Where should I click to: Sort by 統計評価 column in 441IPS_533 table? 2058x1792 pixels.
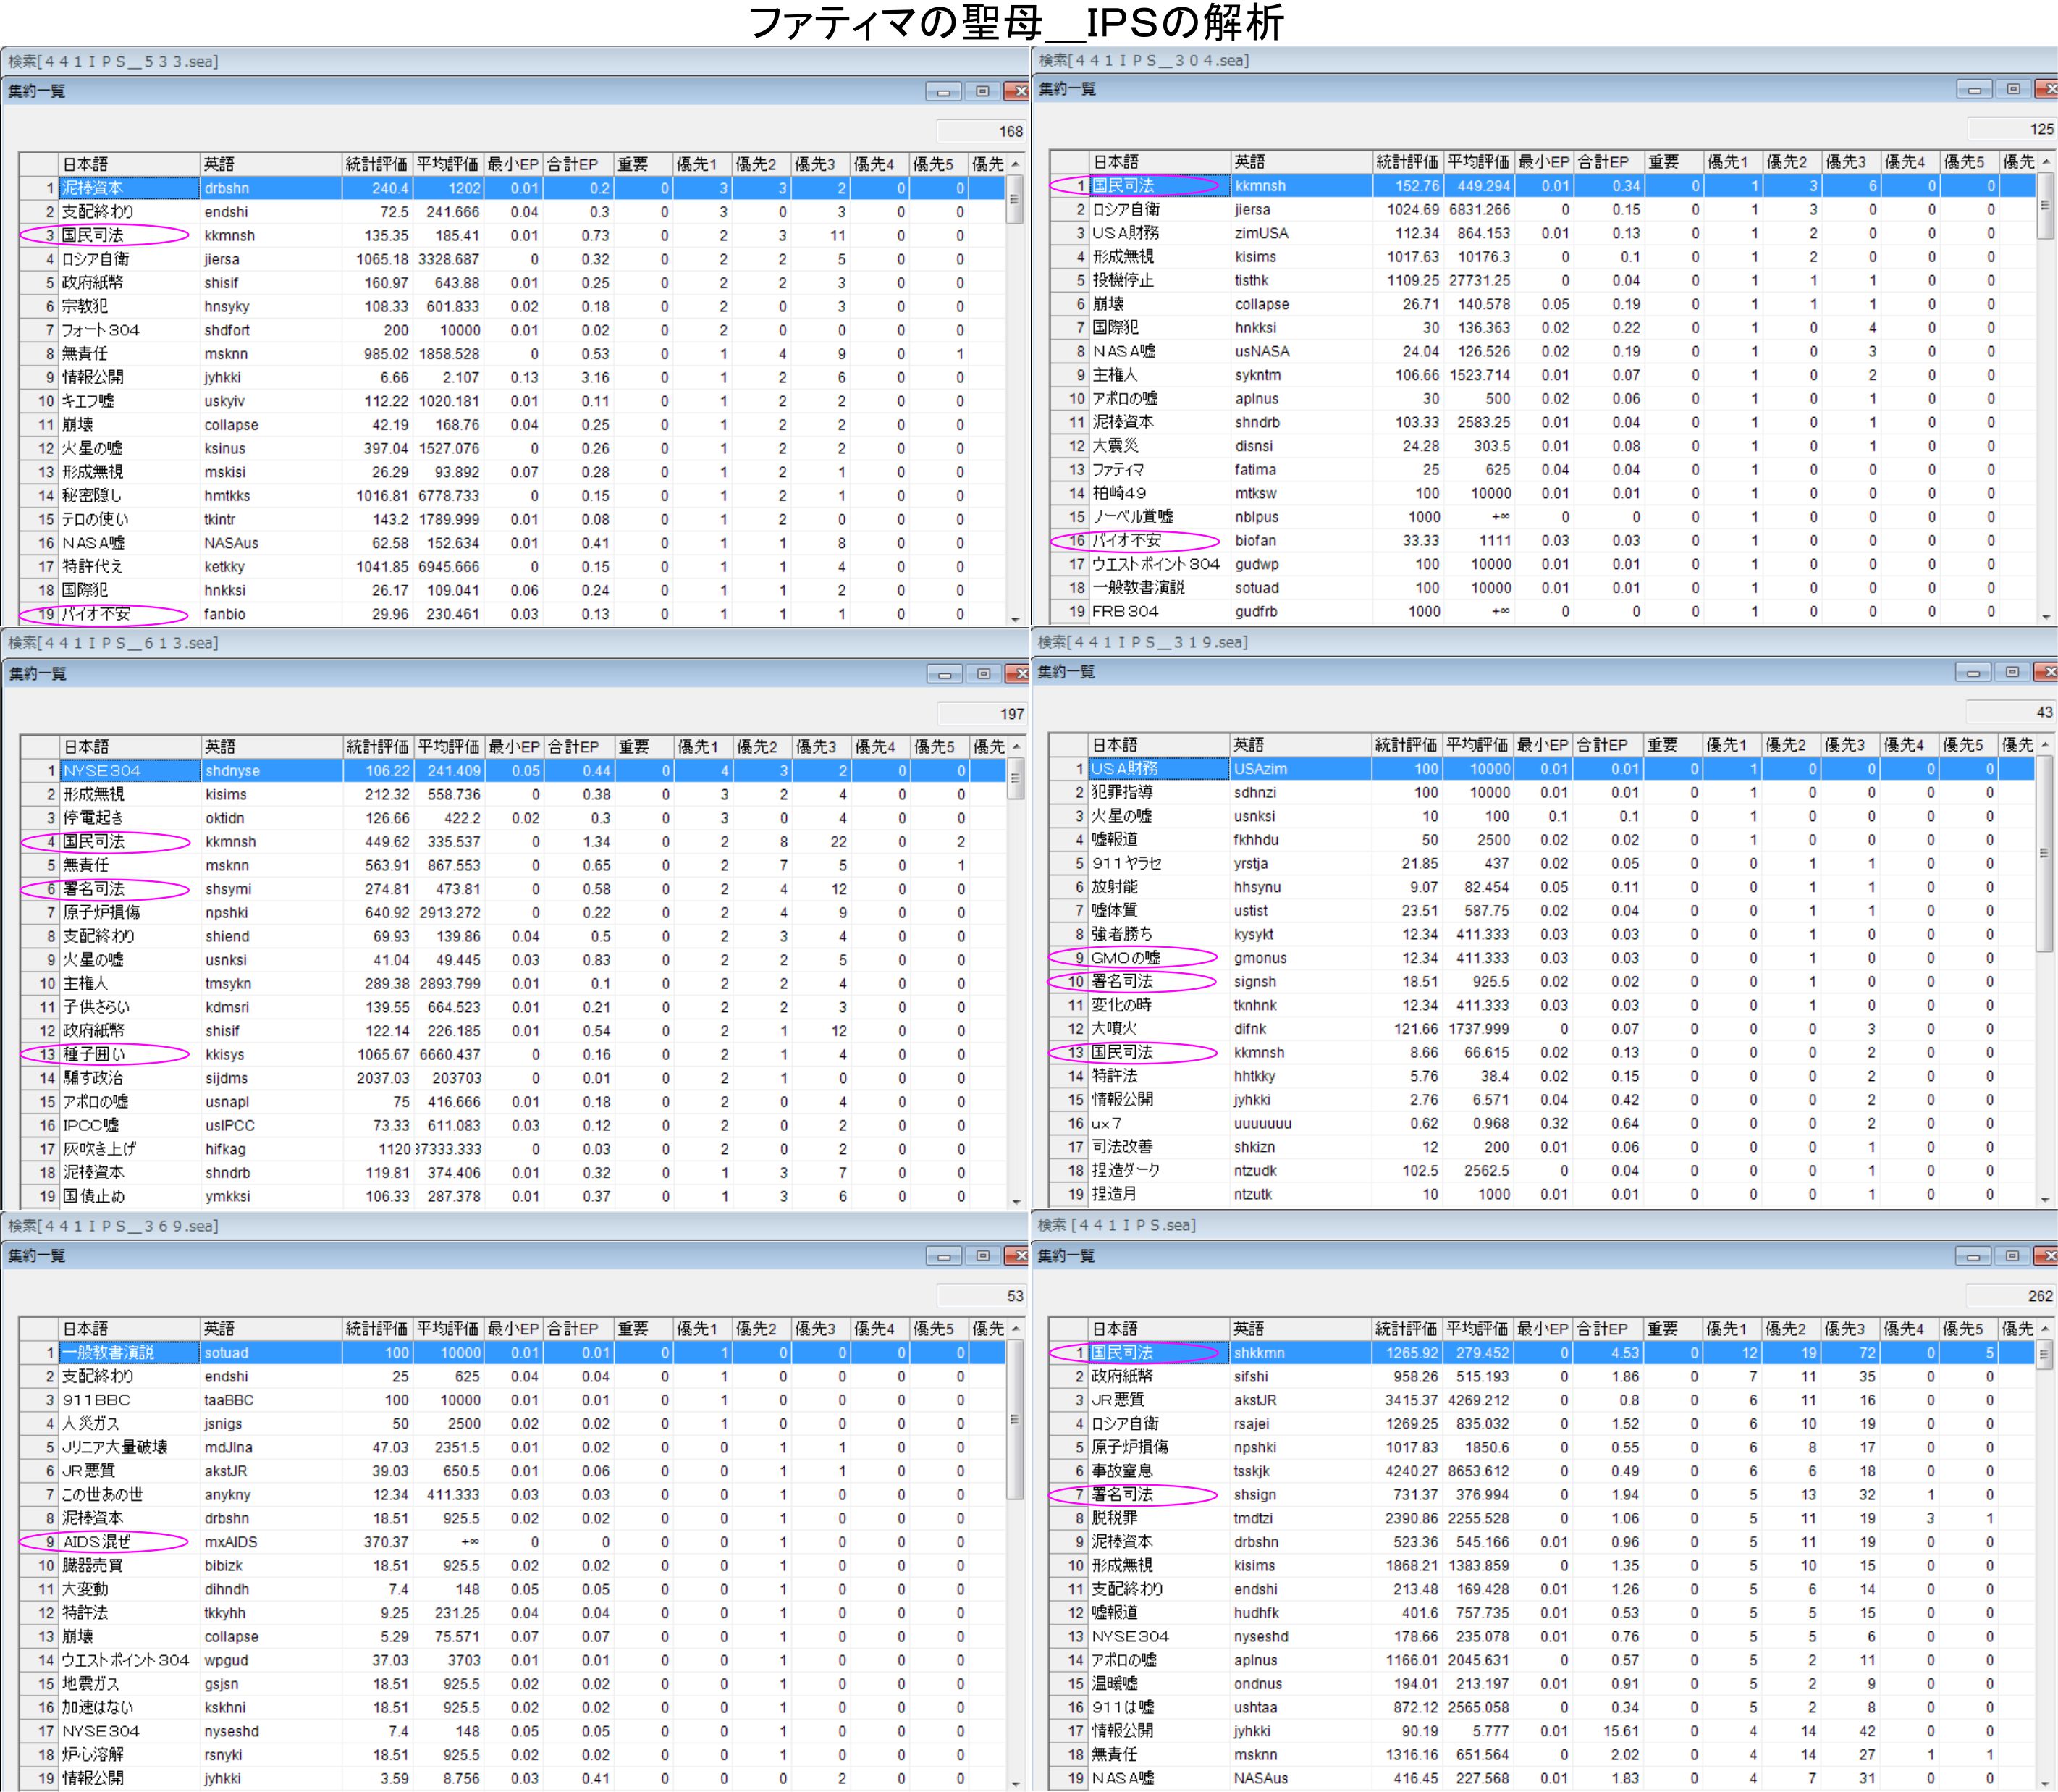click(x=376, y=164)
